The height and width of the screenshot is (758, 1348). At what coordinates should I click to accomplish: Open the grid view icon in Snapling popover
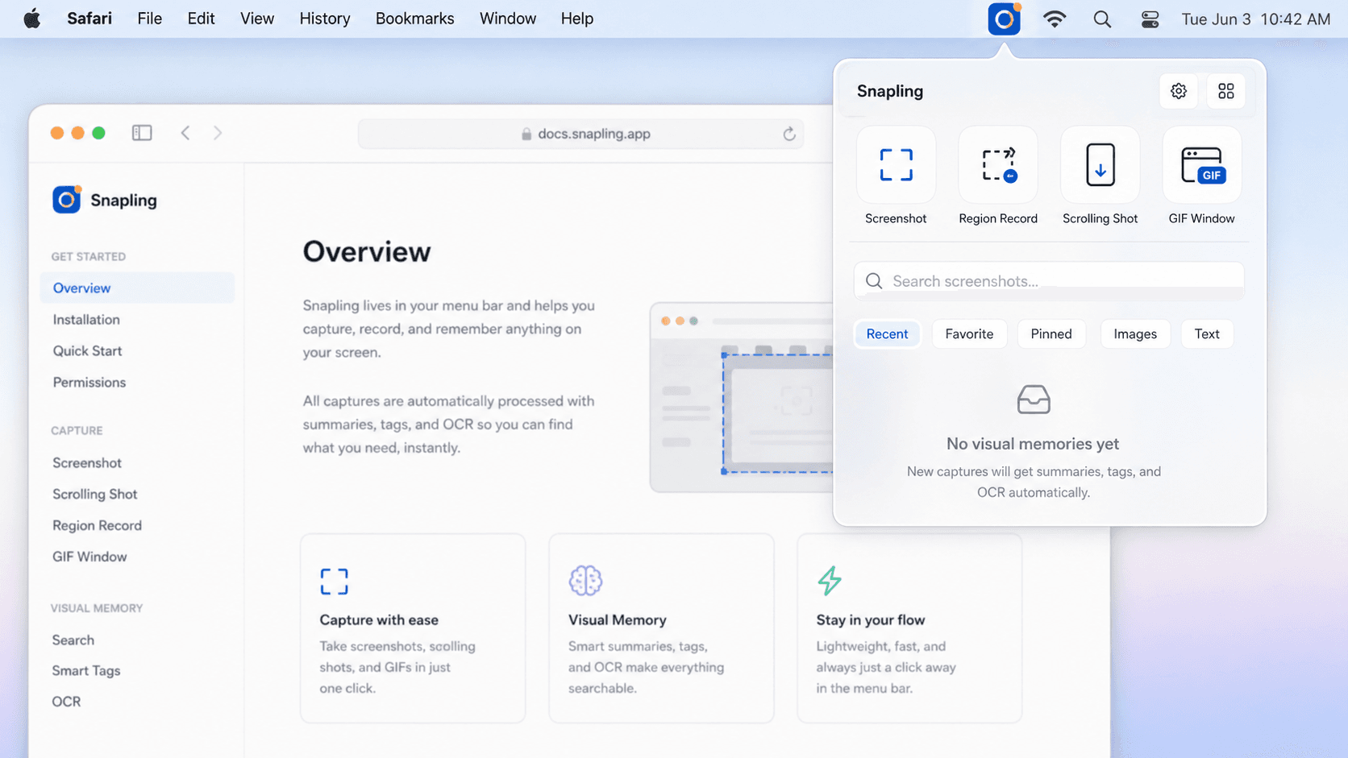click(x=1226, y=91)
